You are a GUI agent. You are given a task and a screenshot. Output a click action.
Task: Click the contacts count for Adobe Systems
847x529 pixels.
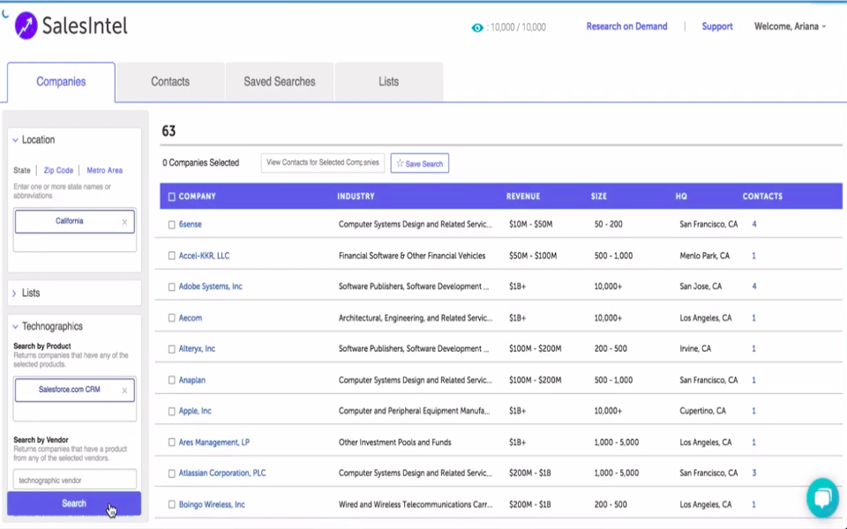(x=754, y=286)
